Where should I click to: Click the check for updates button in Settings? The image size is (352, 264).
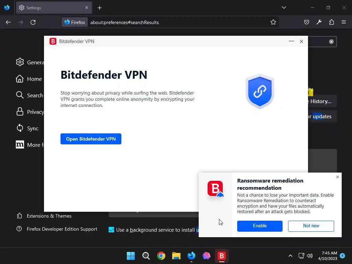(322, 116)
